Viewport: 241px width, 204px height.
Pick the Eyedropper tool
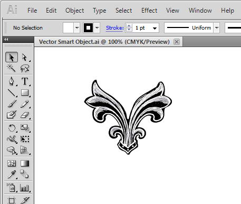tap(12, 174)
